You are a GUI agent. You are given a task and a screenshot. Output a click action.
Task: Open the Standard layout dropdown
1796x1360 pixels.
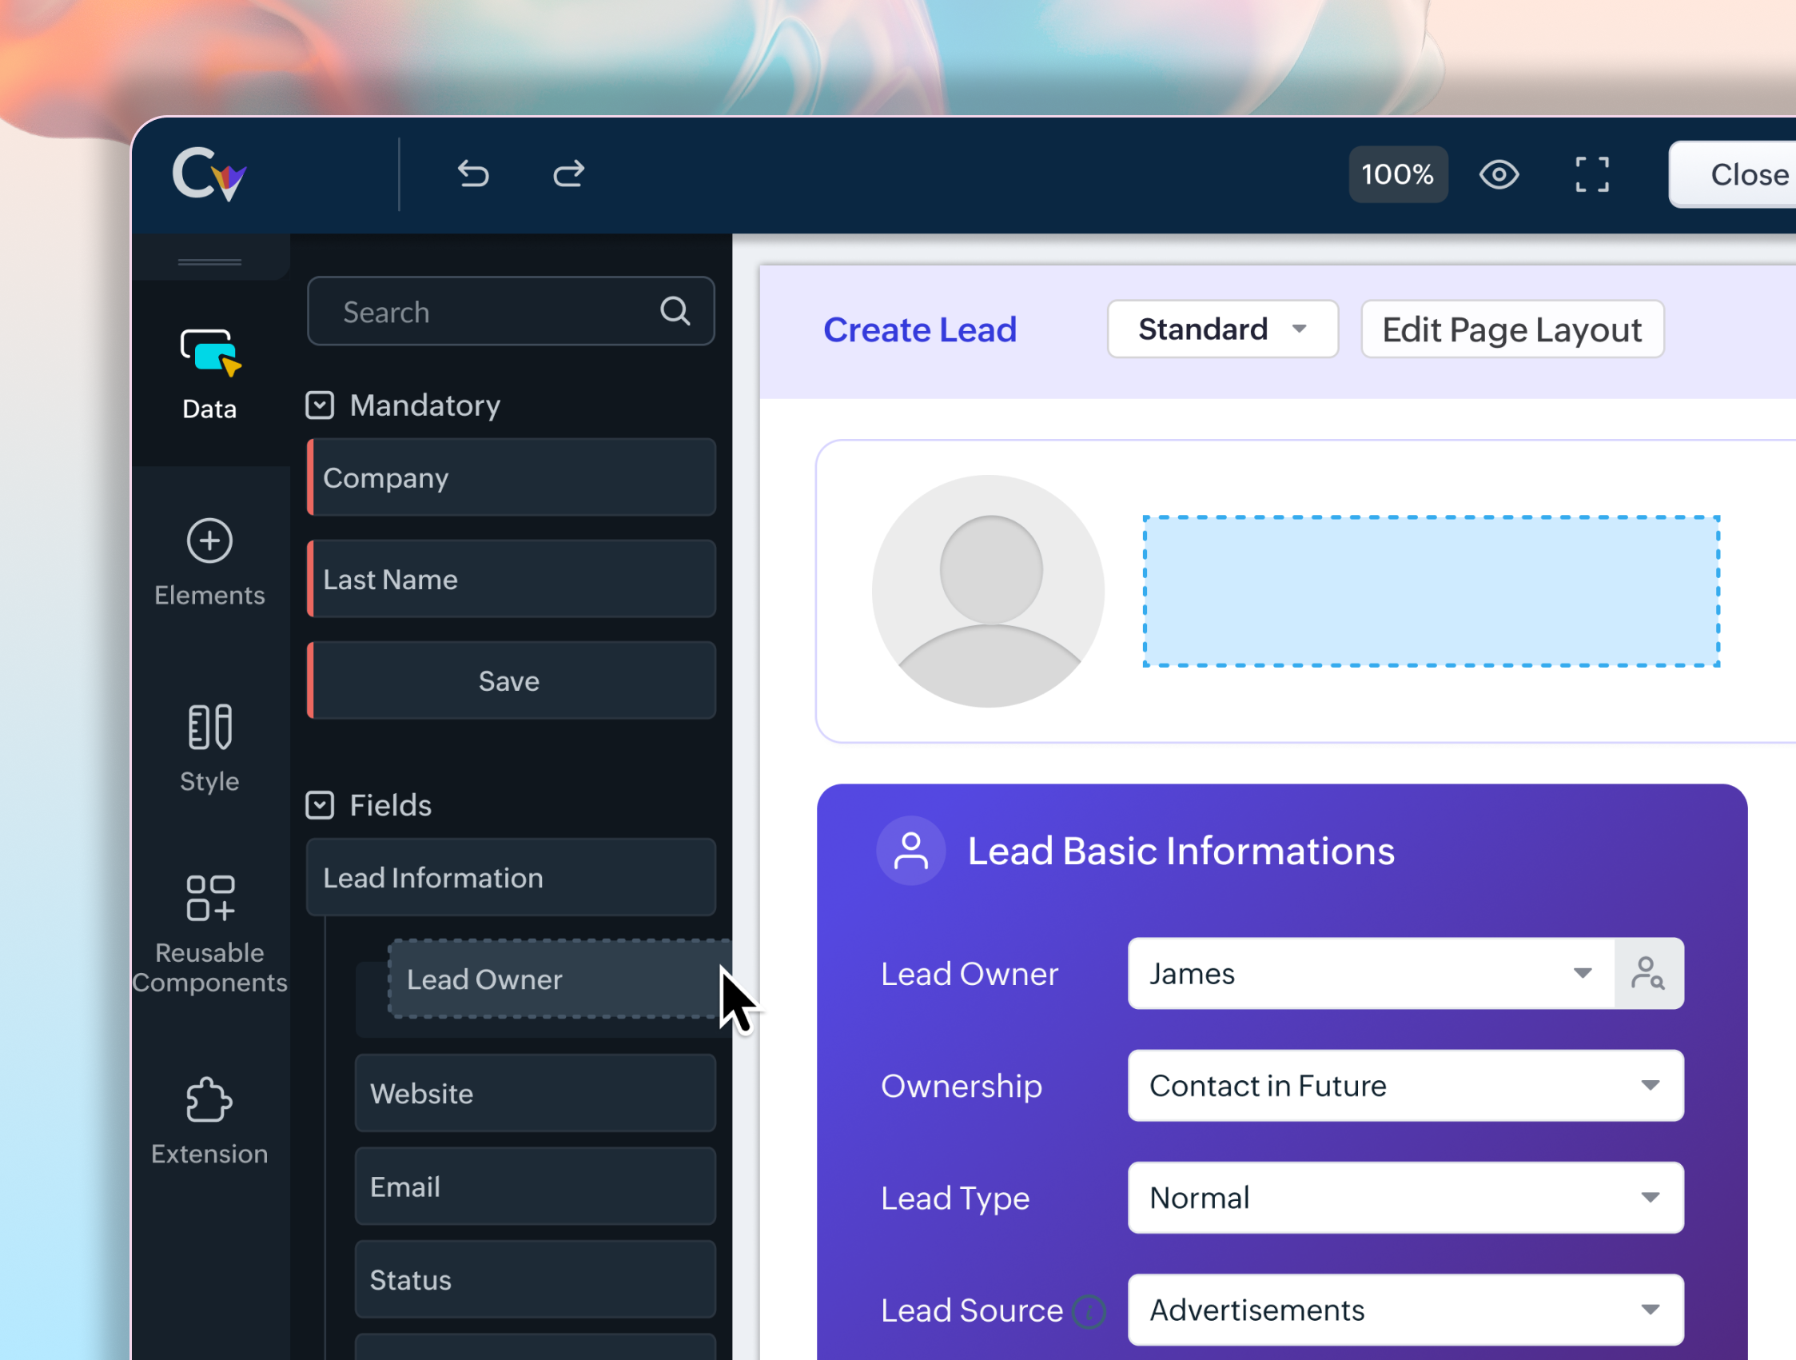click(x=1222, y=329)
